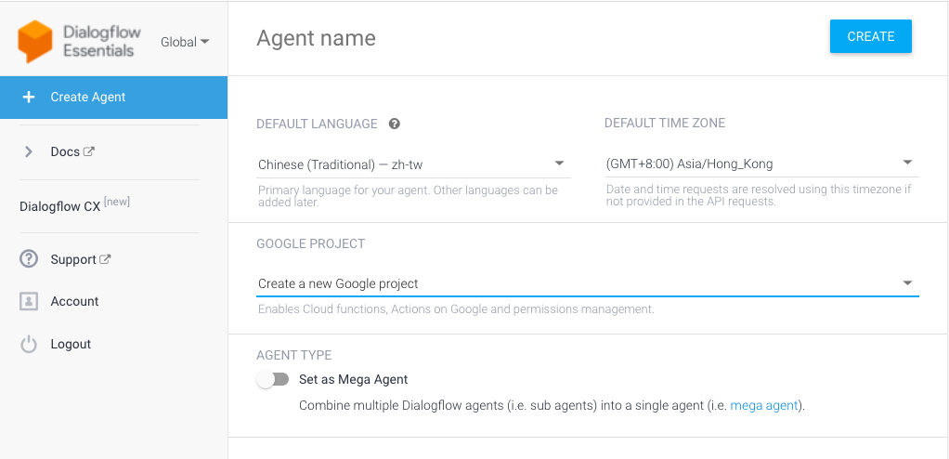Click the external link icon beside Support
This screenshot has width=949, height=459.
pyautogui.click(x=105, y=259)
